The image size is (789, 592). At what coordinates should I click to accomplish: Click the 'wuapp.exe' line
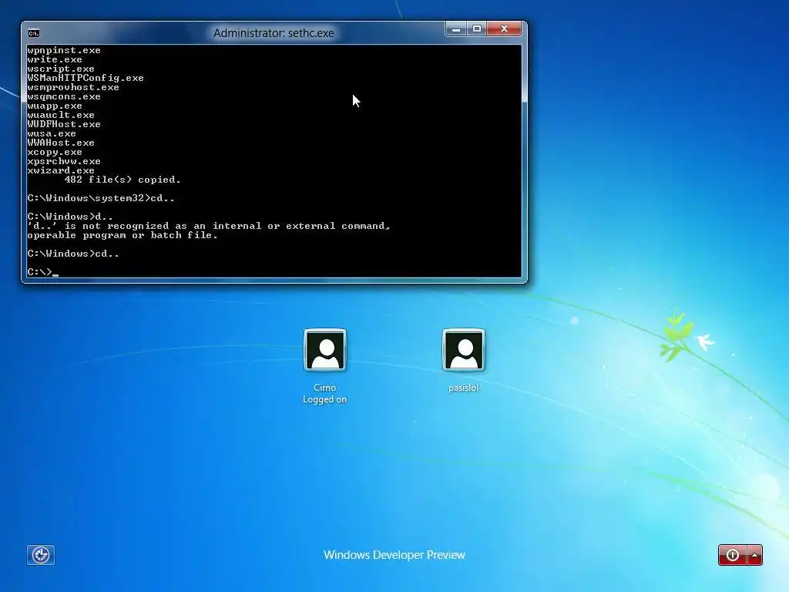coord(55,106)
